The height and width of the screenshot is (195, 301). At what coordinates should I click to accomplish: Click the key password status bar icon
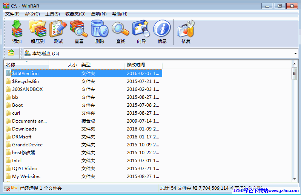tap(14, 188)
